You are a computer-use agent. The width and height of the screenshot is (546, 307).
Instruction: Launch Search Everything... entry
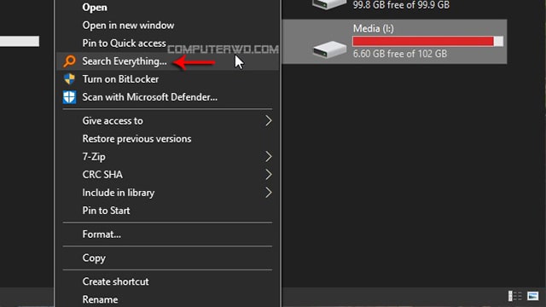coord(167,61)
